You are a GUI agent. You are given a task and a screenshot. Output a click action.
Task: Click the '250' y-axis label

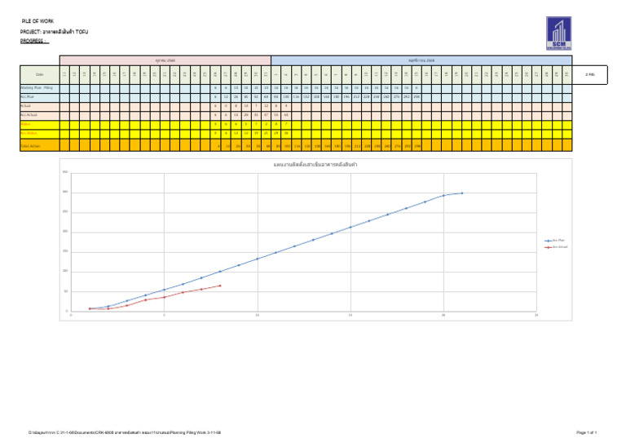(x=65, y=212)
